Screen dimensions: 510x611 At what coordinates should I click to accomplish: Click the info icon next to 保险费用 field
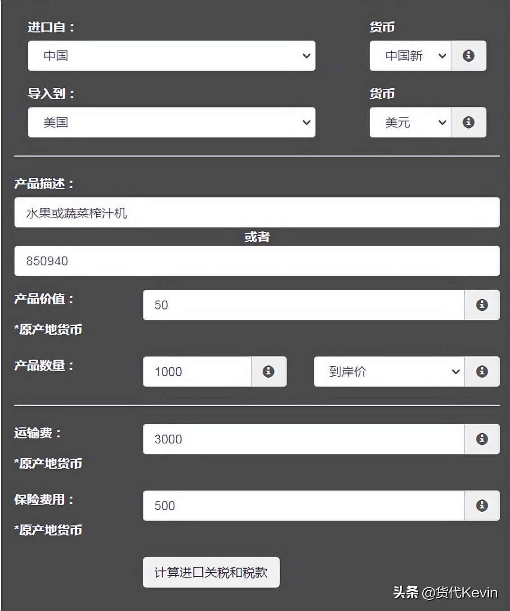(482, 506)
